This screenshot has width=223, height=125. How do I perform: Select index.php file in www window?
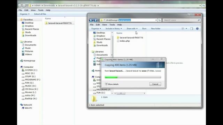123,41
